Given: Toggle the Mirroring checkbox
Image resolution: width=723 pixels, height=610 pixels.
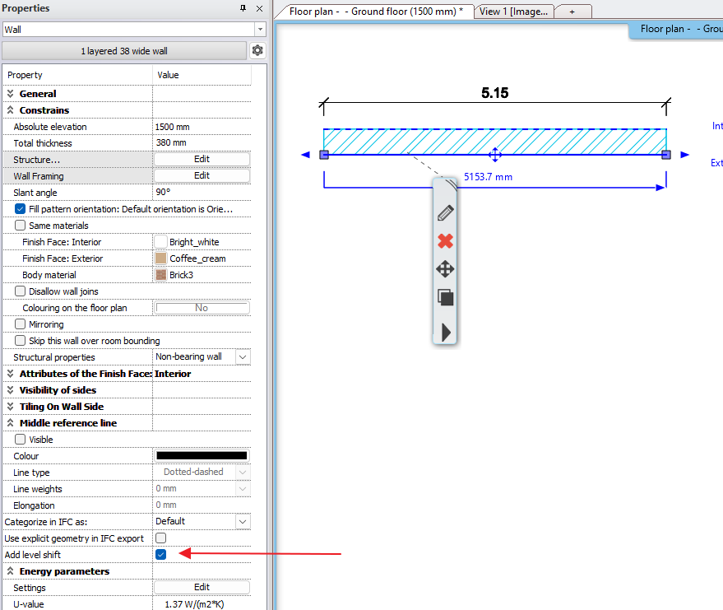Looking at the screenshot, I should tap(21, 324).
